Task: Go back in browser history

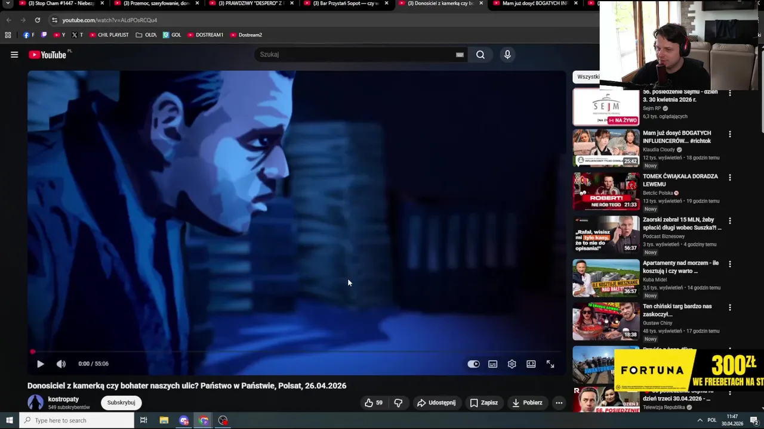Action: (x=8, y=20)
